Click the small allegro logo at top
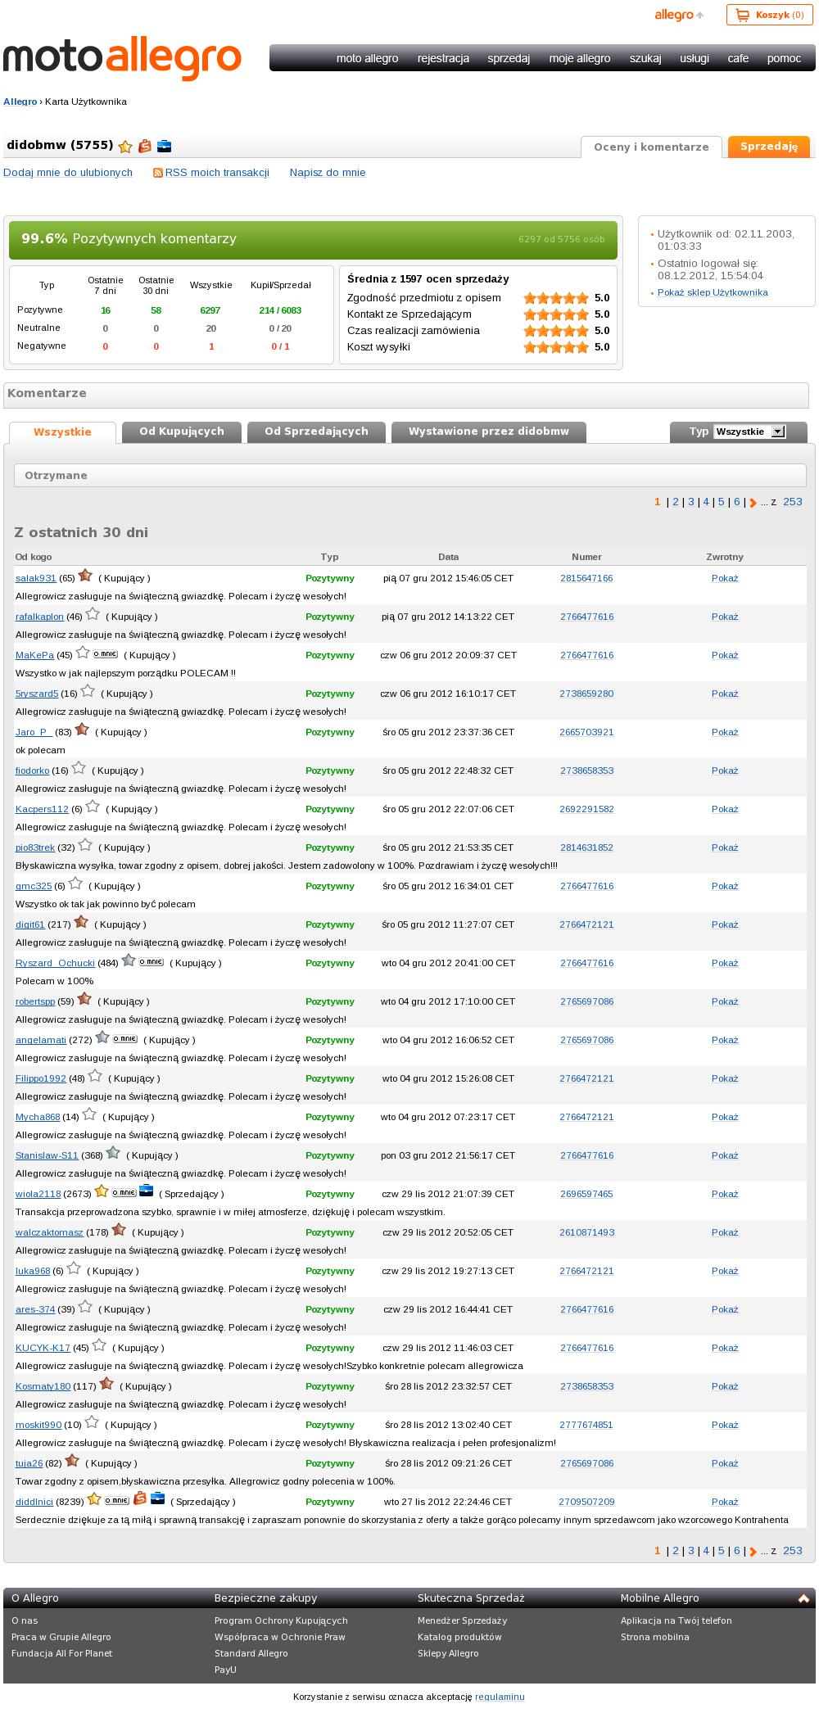Viewport: 819px width, 1713px height. click(678, 15)
